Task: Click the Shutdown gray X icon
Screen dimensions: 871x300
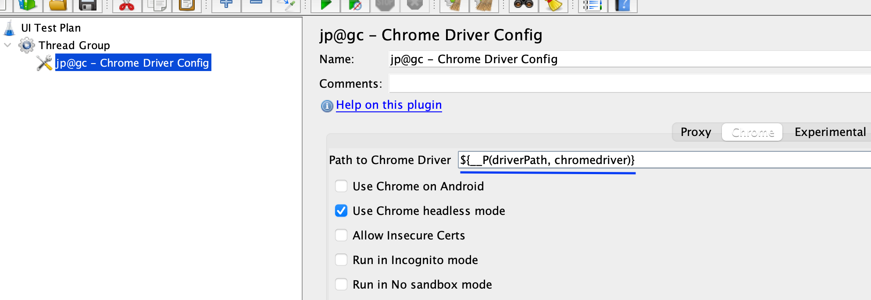Action: 414,5
